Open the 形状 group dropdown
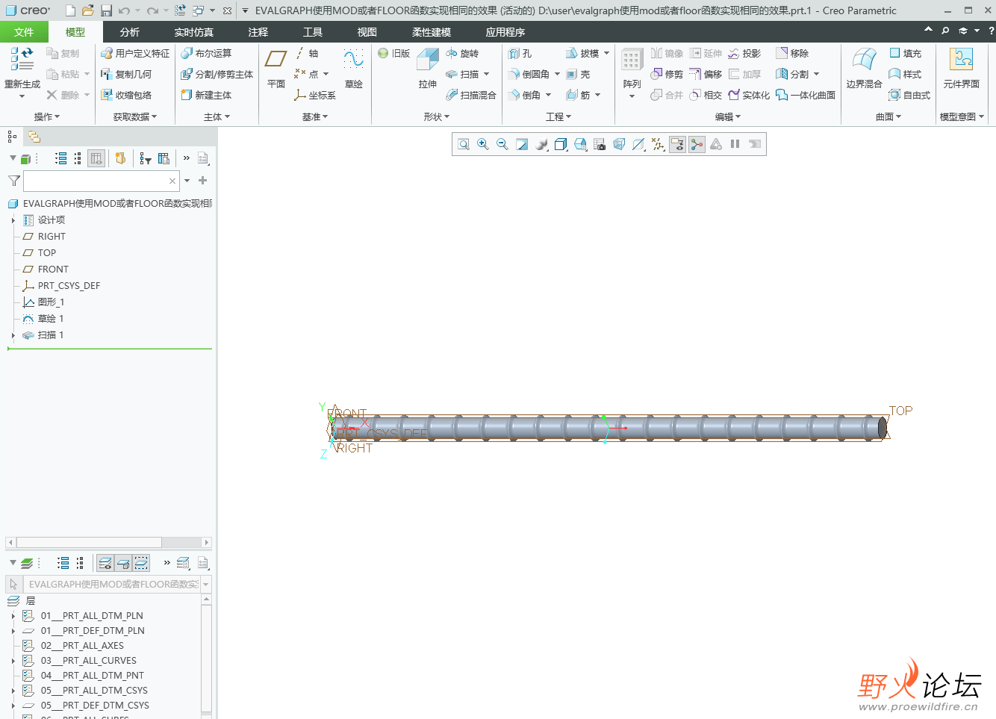 click(x=437, y=117)
